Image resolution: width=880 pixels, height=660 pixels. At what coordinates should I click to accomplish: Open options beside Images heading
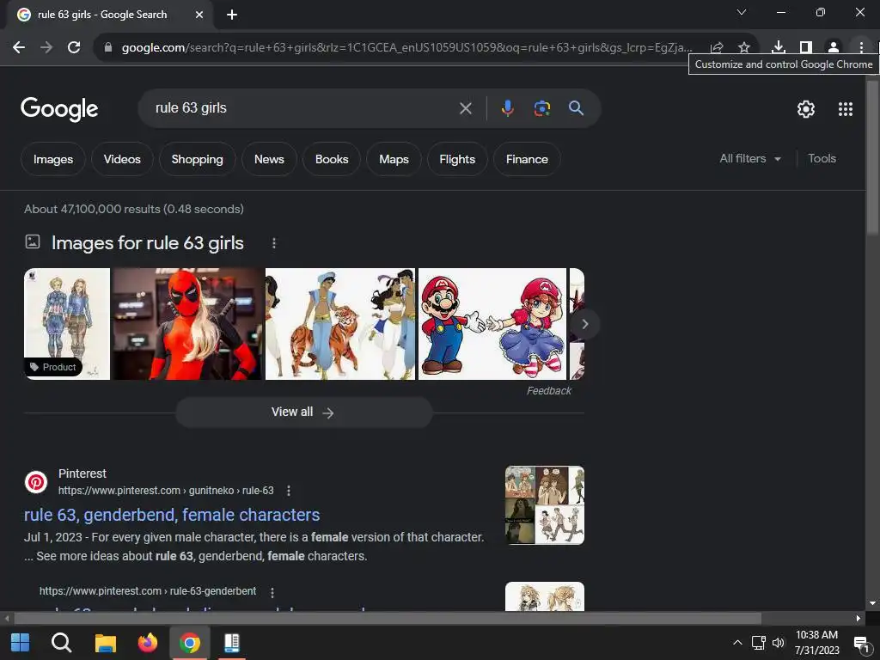click(274, 243)
